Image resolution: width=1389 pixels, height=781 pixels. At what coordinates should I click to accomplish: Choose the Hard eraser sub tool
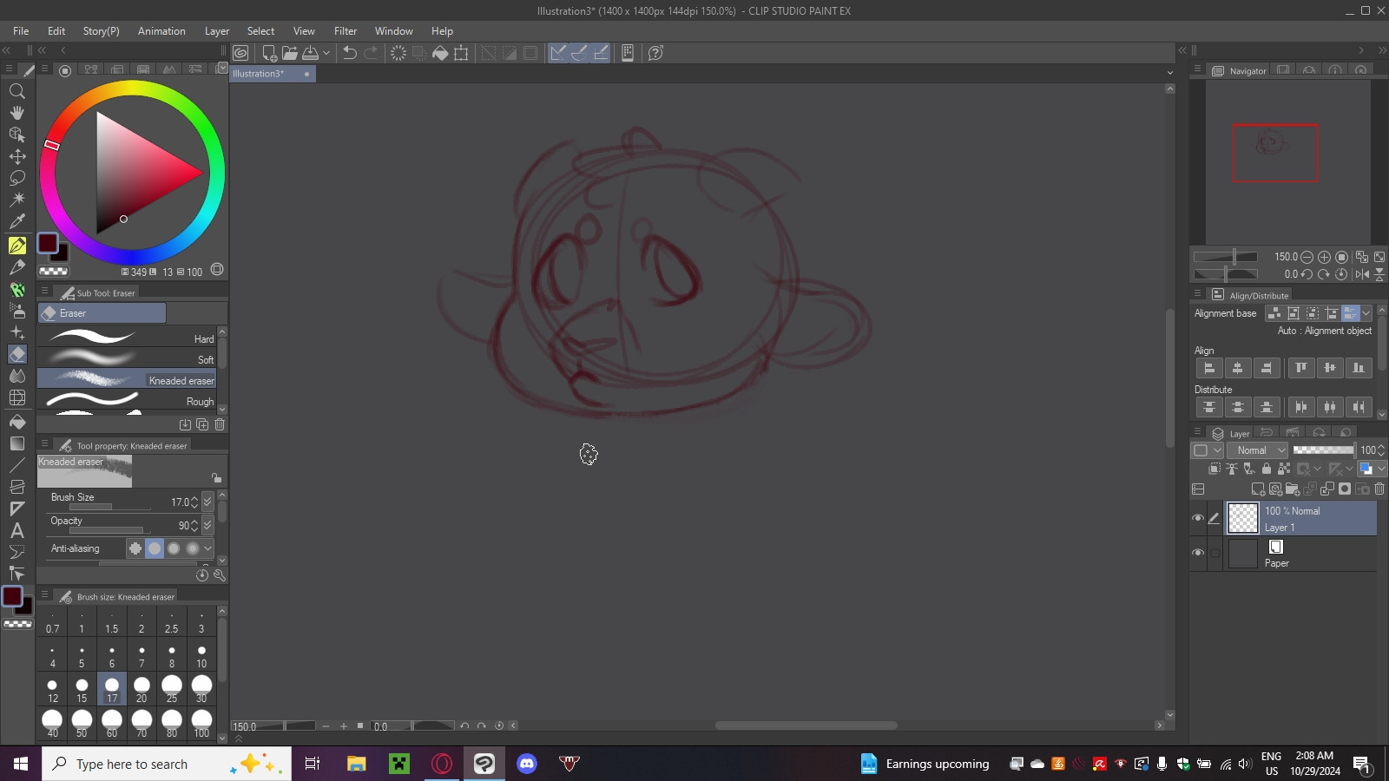127,338
